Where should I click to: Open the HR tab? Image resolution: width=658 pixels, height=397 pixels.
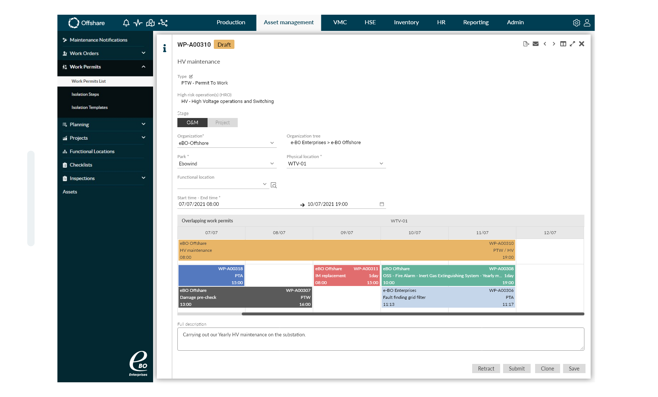click(441, 22)
